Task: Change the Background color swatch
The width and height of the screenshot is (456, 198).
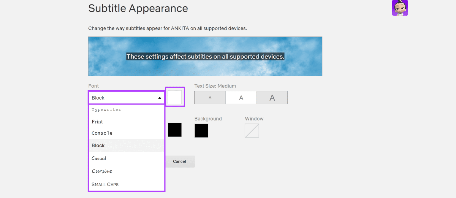Action: click(x=201, y=131)
